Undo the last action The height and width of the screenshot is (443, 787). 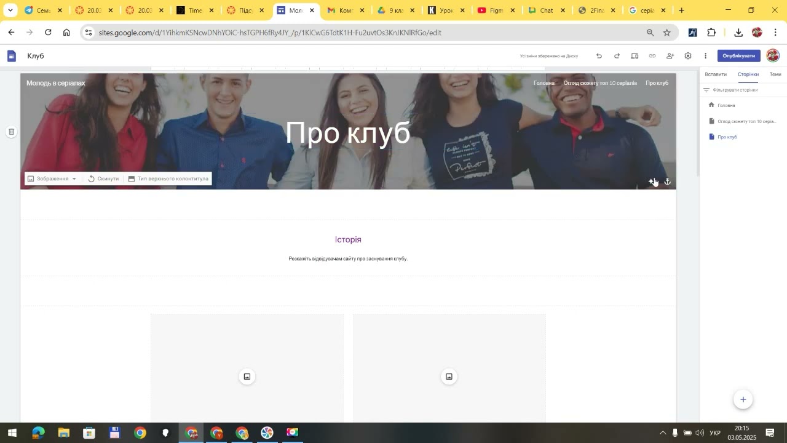click(599, 56)
